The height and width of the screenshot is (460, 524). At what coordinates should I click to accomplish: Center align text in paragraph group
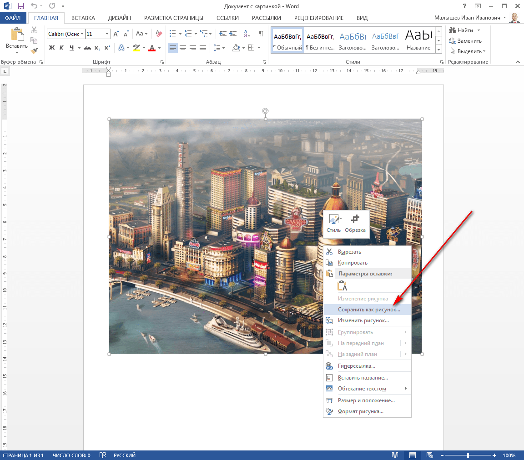(183, 48)
